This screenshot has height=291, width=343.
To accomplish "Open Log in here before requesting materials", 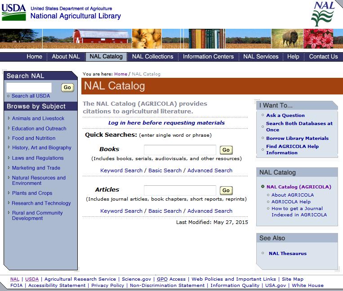I will point(166,123).
